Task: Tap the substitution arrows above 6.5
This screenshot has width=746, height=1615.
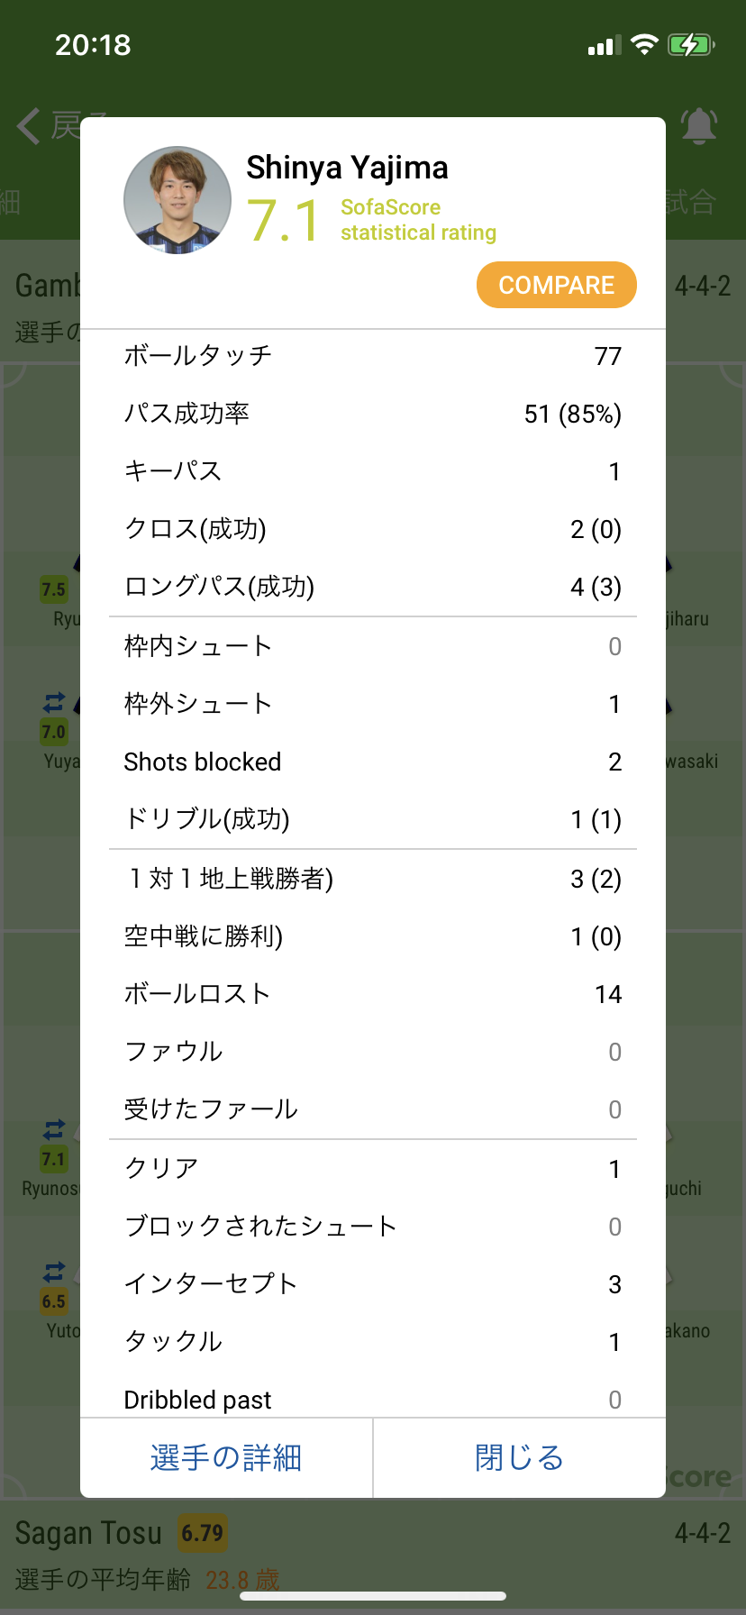Action: (x=54, y=1271)
